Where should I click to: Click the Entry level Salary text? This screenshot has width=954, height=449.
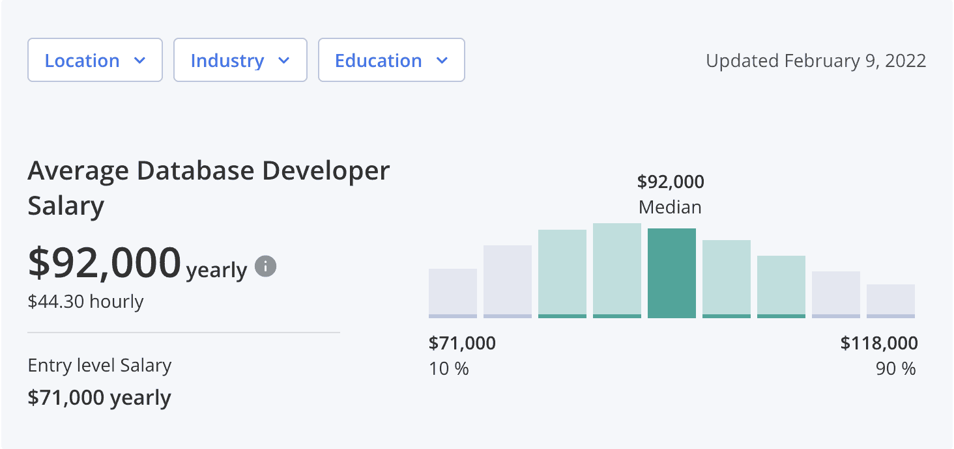tap(99, 365)
